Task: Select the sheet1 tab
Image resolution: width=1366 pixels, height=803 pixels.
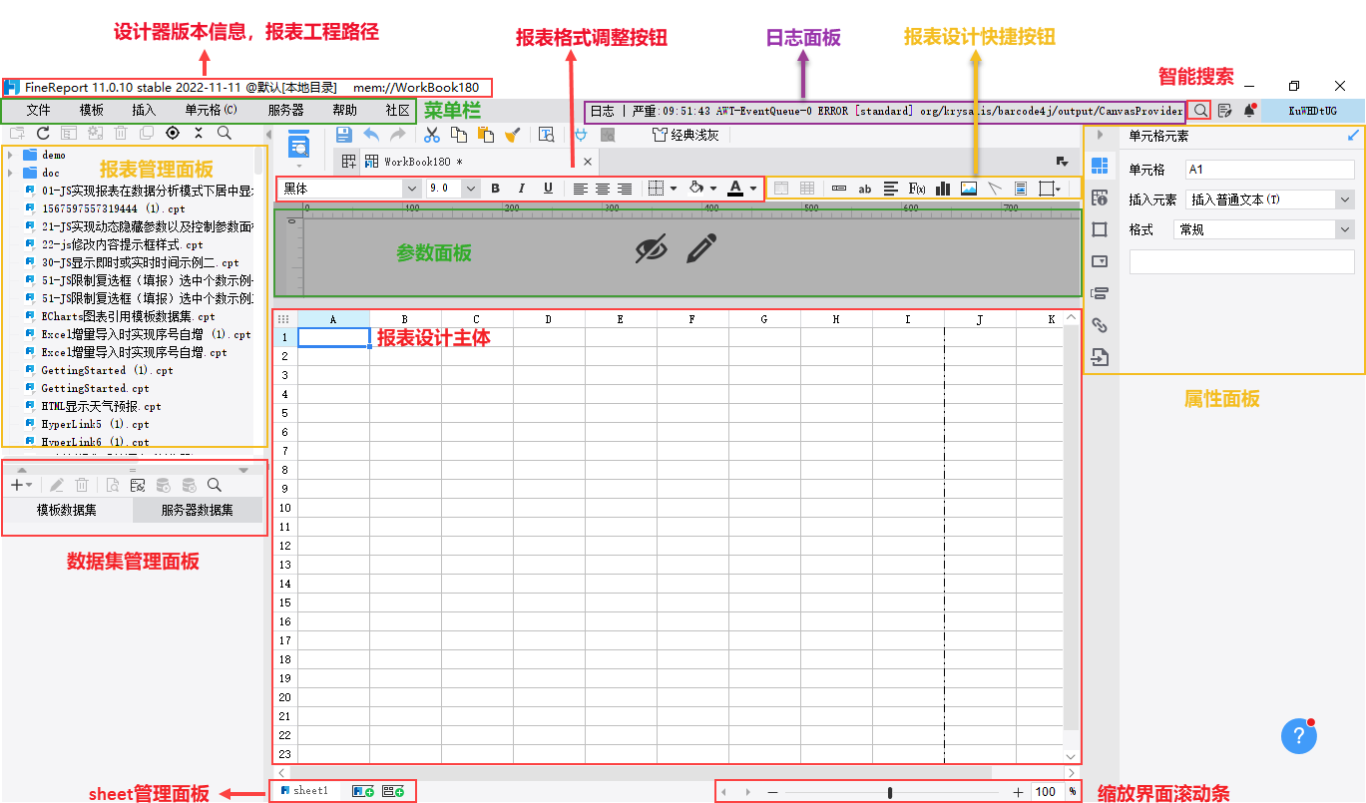Action: 305,791
